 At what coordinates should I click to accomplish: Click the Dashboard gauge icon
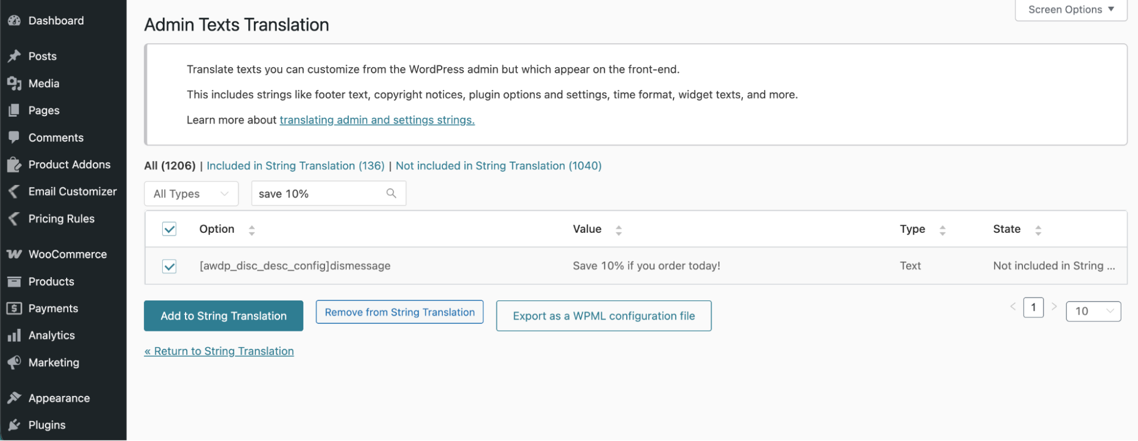coord(14,20)
